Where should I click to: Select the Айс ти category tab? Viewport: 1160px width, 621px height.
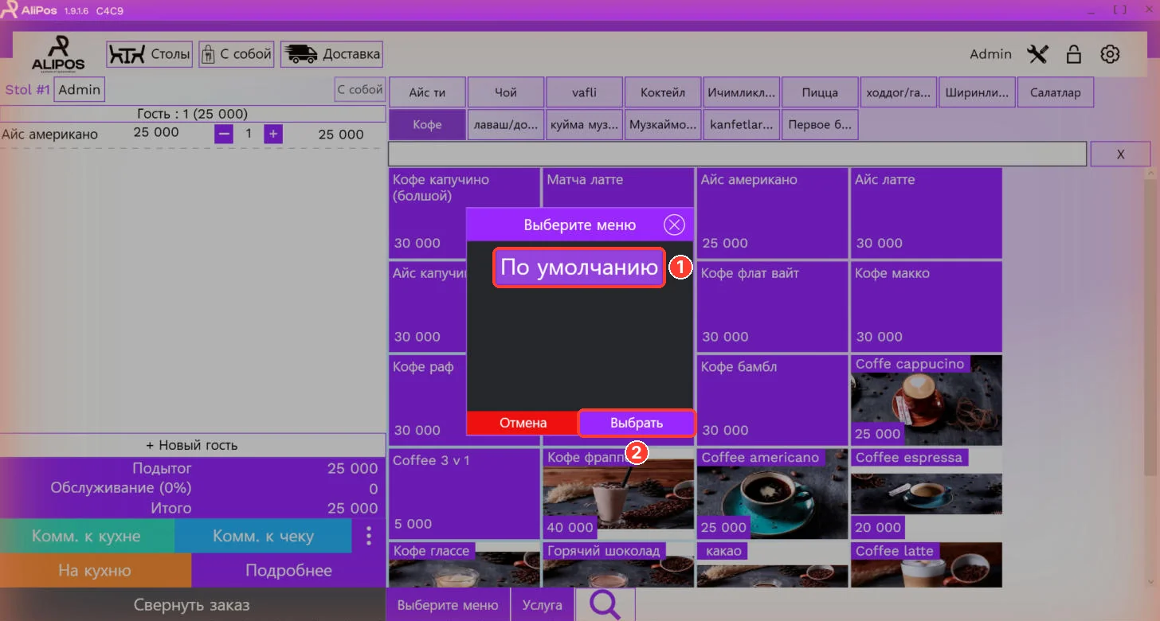427,92
